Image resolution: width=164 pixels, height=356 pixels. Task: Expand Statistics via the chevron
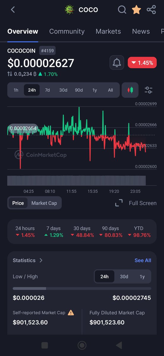(41, 260)
